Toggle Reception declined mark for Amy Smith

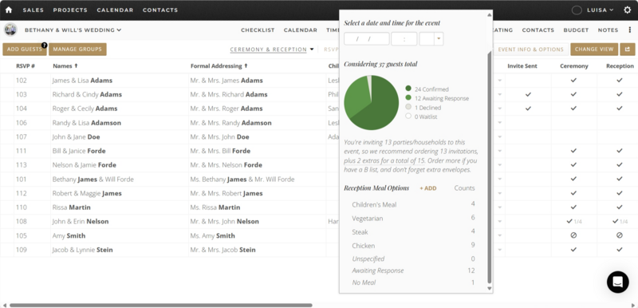pyautogui.click(x=620, y=235)
